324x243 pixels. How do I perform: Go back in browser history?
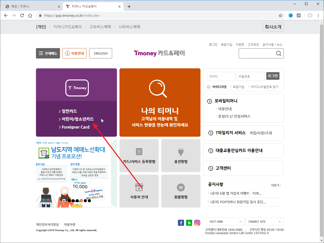6,15
